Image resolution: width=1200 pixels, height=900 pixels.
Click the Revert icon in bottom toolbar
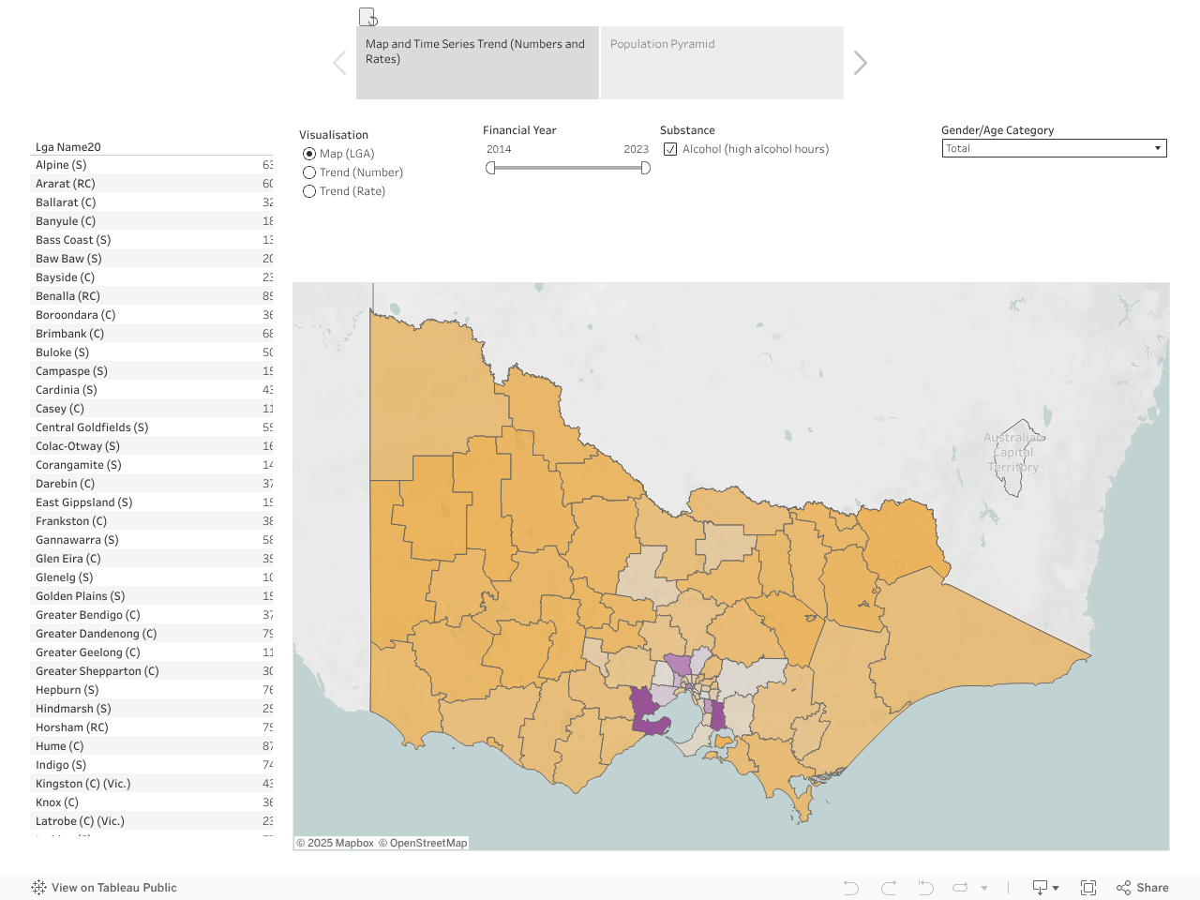point(925,888)
